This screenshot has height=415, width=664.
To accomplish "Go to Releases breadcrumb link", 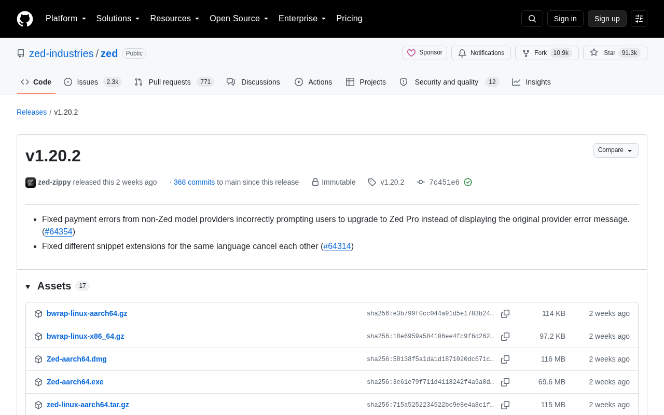I will [x=32, y=112].
